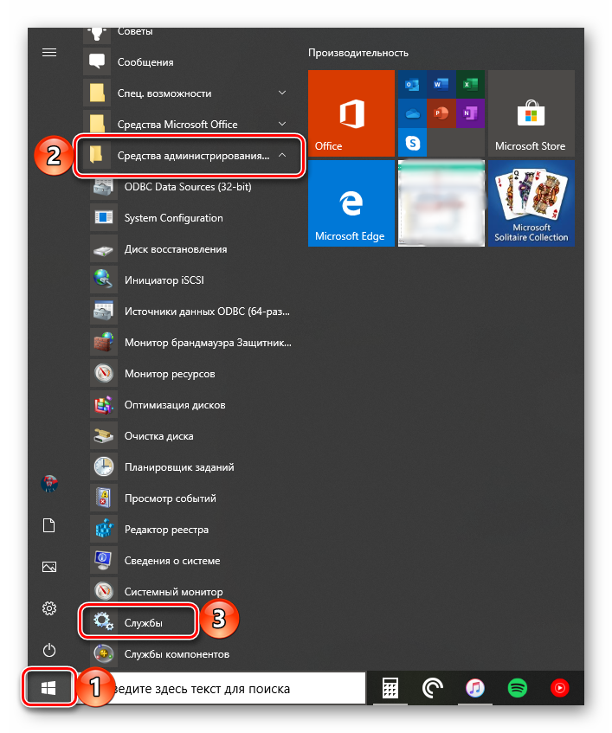Click the Планировщик заданий label

(179, 467)
